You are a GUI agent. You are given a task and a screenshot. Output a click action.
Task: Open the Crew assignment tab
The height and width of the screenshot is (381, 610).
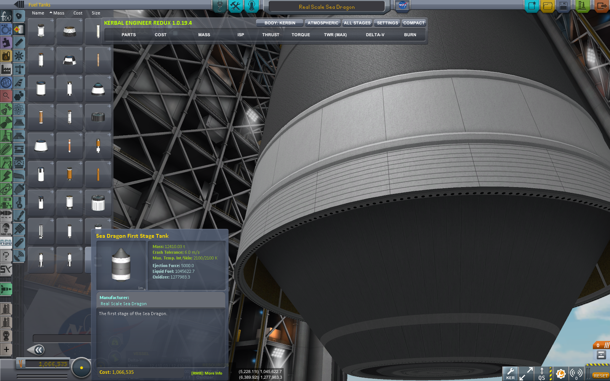(x=252, y=6)
